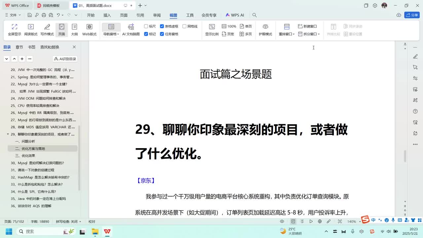Open WPS AI button
The height and width of the screenshot is (238, 423).
point(235,15)
